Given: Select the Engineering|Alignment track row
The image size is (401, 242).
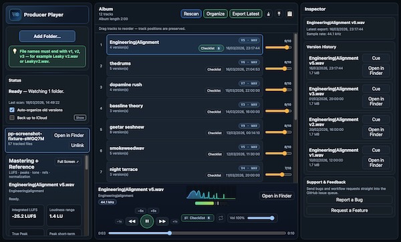Looking at the screenshot, I should tap(184, 45).
